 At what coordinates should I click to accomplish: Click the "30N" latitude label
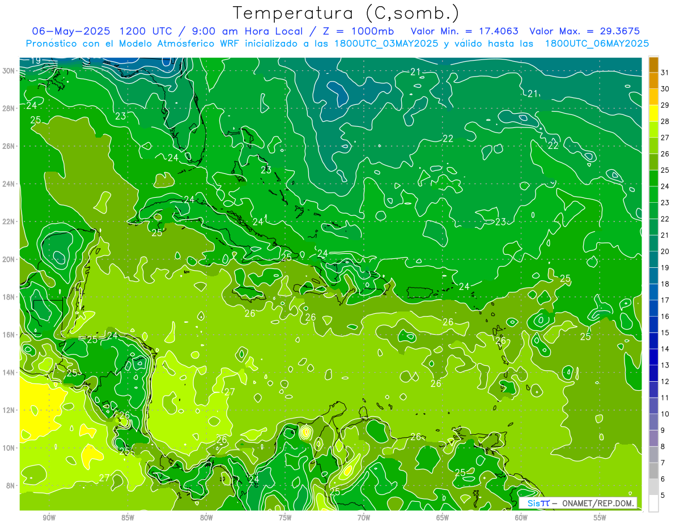10,71
